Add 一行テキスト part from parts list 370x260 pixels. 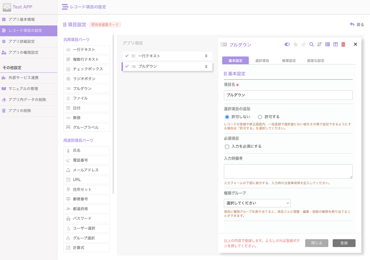pos(86,50)
